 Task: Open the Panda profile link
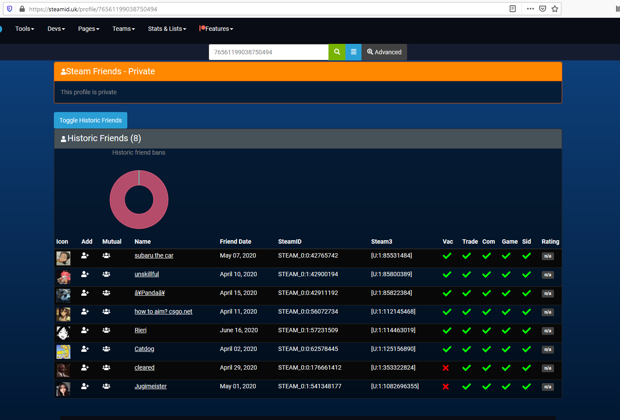tap(149, 293)
